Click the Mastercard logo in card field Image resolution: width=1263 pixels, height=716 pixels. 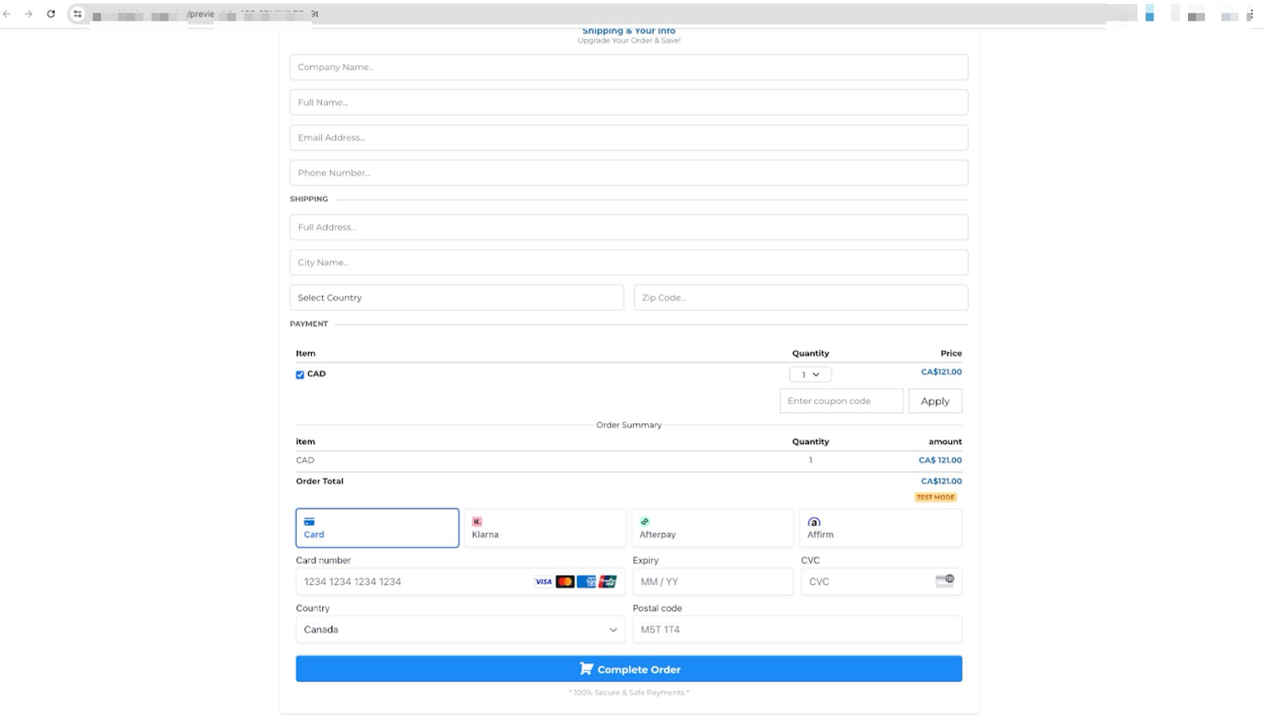tap(564, 582)
